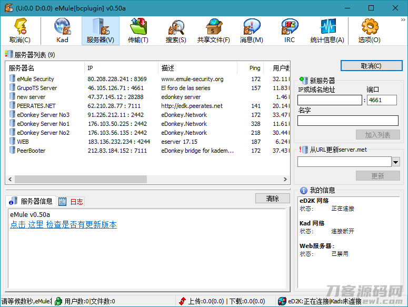Viewport: 408px width, 307px height.
Task: Open the 消息(M) messages view
Action: coord(251,31)
